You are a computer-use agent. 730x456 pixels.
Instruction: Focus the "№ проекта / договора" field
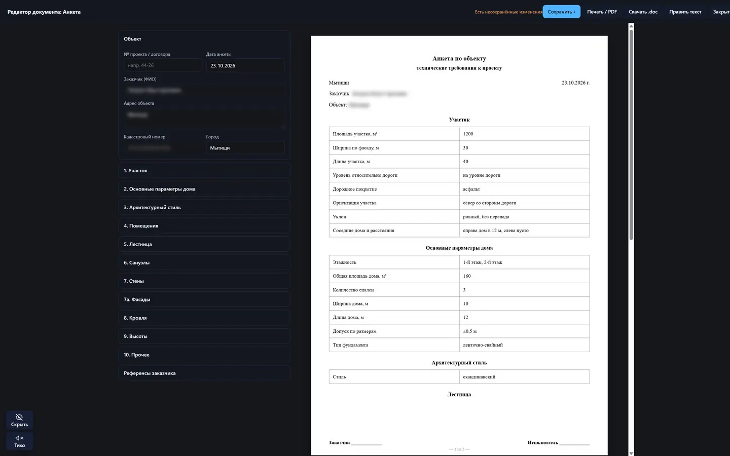tap(163, 65)
